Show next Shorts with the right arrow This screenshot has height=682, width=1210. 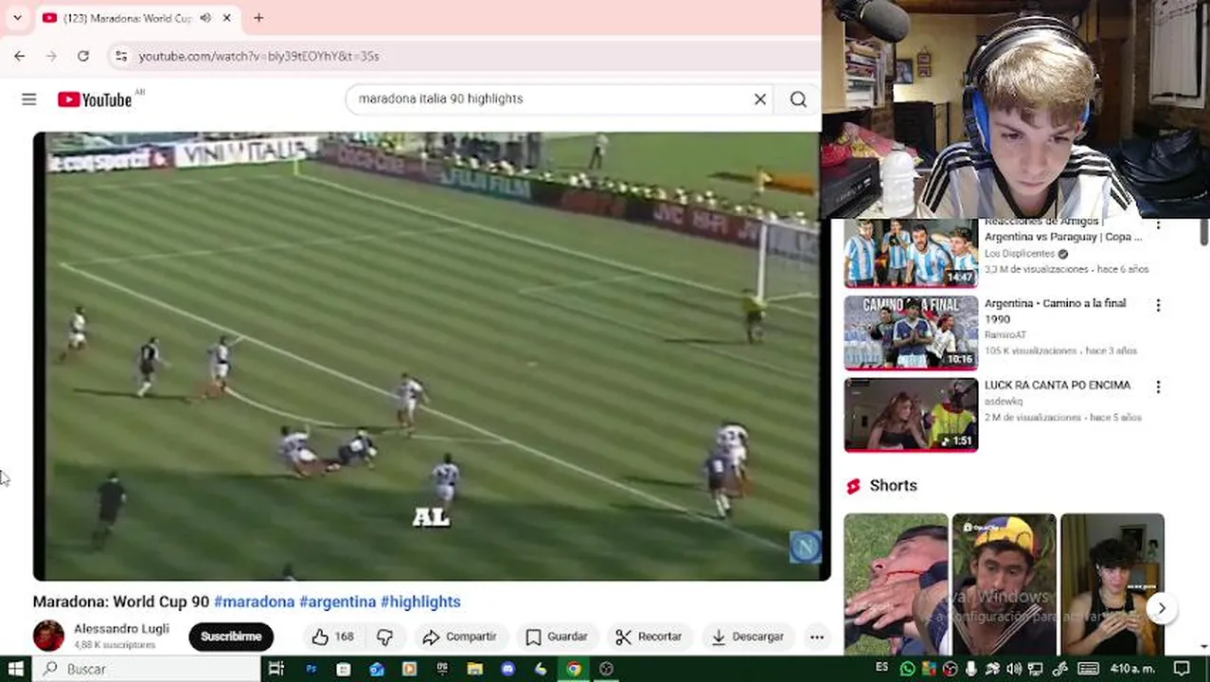coord(1161,608)
